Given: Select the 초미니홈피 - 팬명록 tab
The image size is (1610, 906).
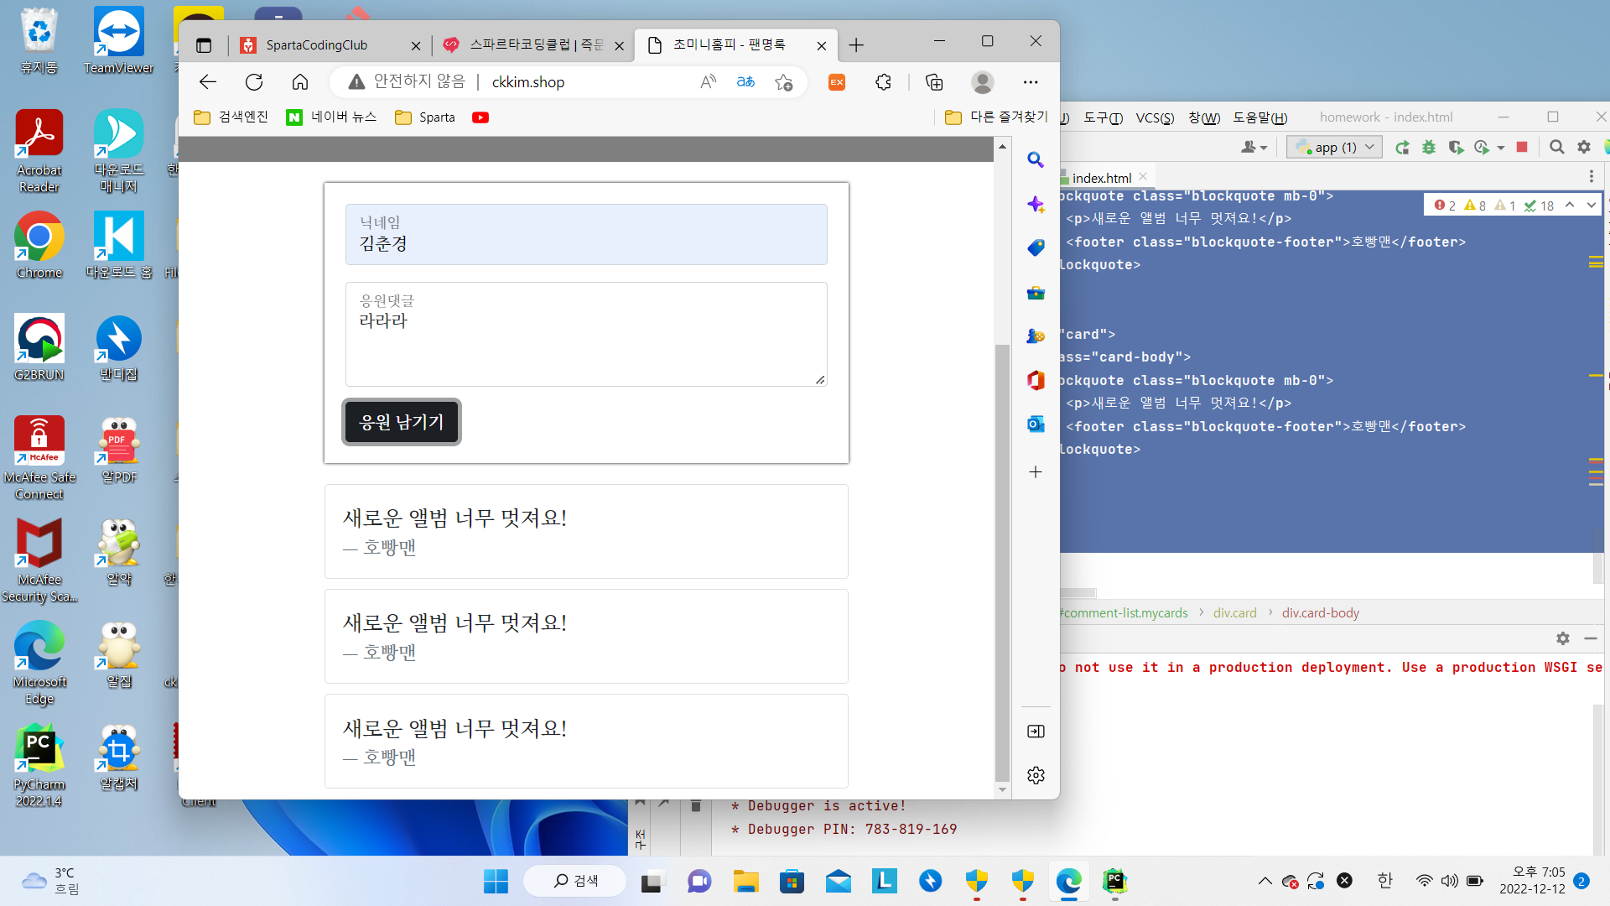Looking at the screenshot, I should [728, 45].
